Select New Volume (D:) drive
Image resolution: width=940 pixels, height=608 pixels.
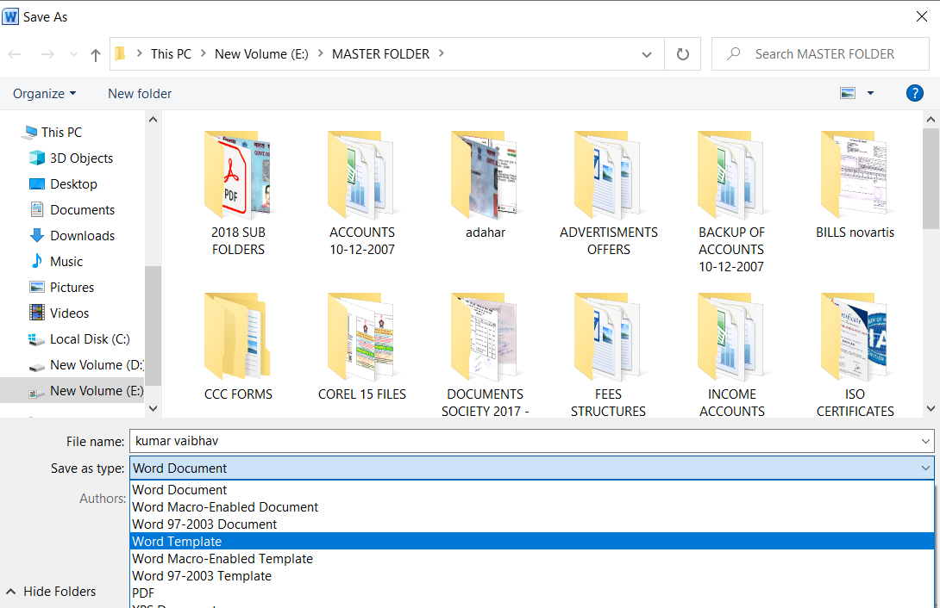point(85,364)
